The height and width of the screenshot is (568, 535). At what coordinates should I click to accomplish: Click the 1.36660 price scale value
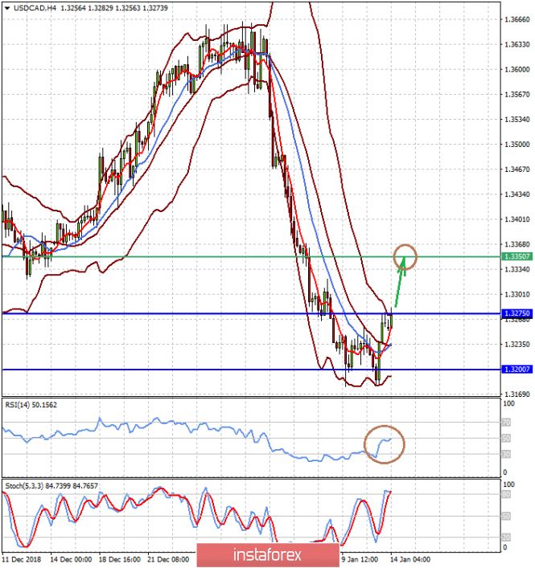[x=515, y=20]
